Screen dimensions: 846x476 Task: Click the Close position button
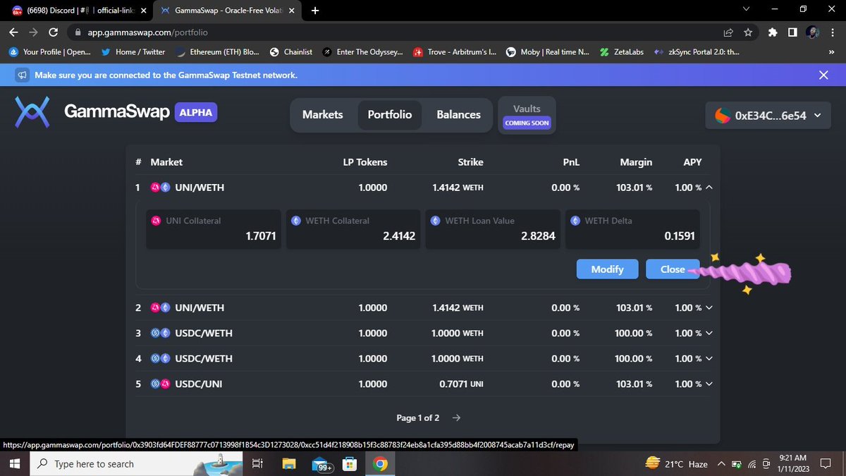(x=673, y=269)
